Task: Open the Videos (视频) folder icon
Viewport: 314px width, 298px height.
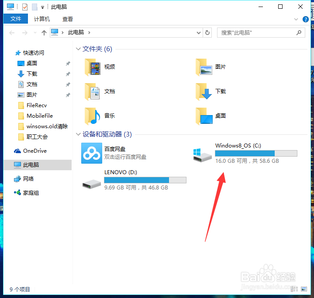Action: [93, 67]
